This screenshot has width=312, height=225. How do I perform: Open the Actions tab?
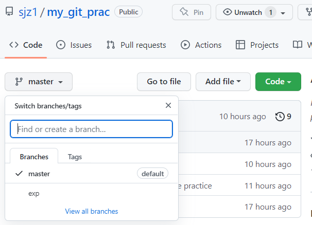point(201,45)
